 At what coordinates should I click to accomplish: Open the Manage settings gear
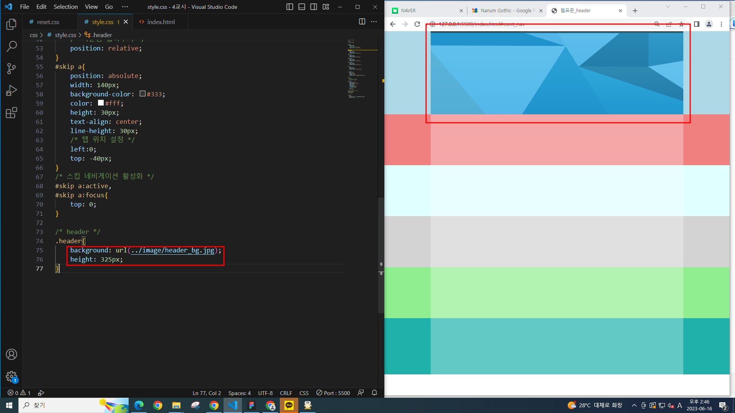[11, 376]
